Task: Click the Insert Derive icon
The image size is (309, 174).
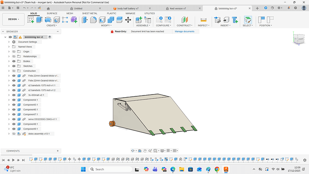Action: click(217, 20)
